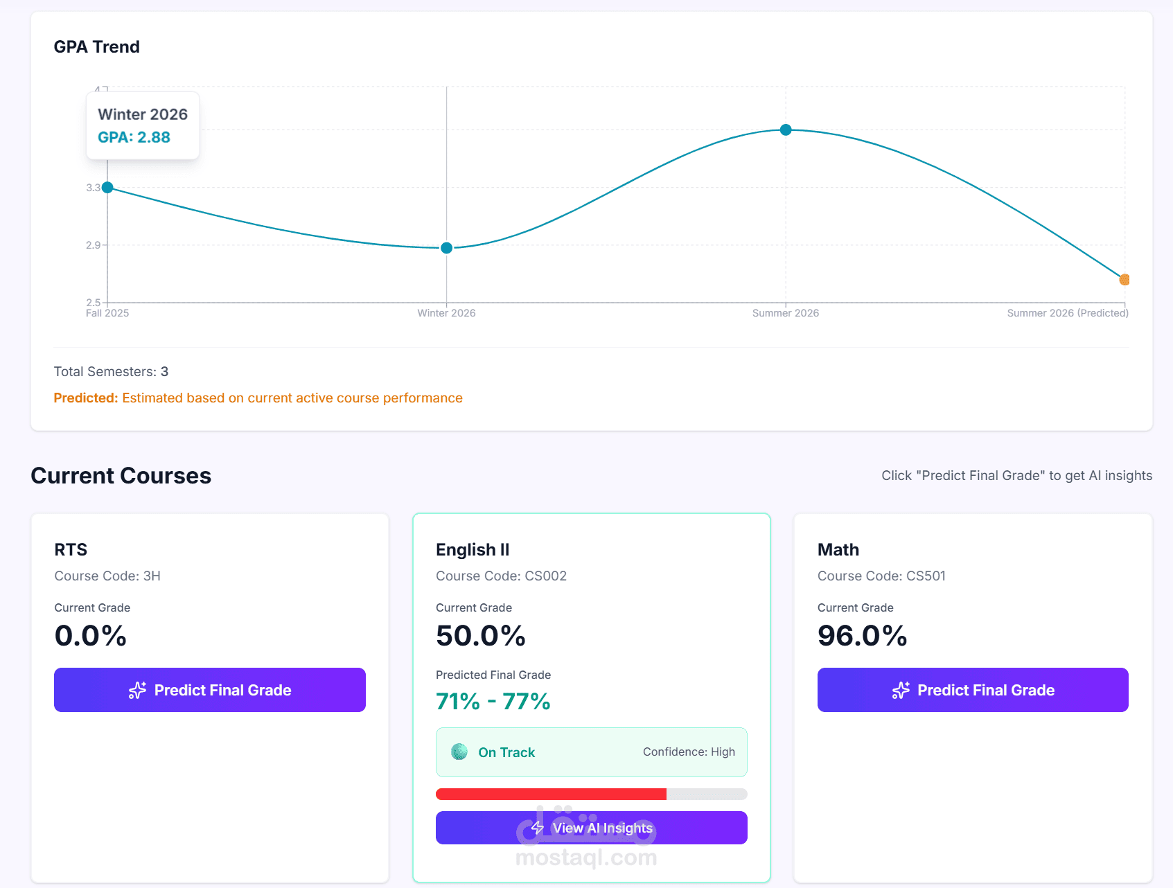Click the green On Track status orb

(459, 752)
